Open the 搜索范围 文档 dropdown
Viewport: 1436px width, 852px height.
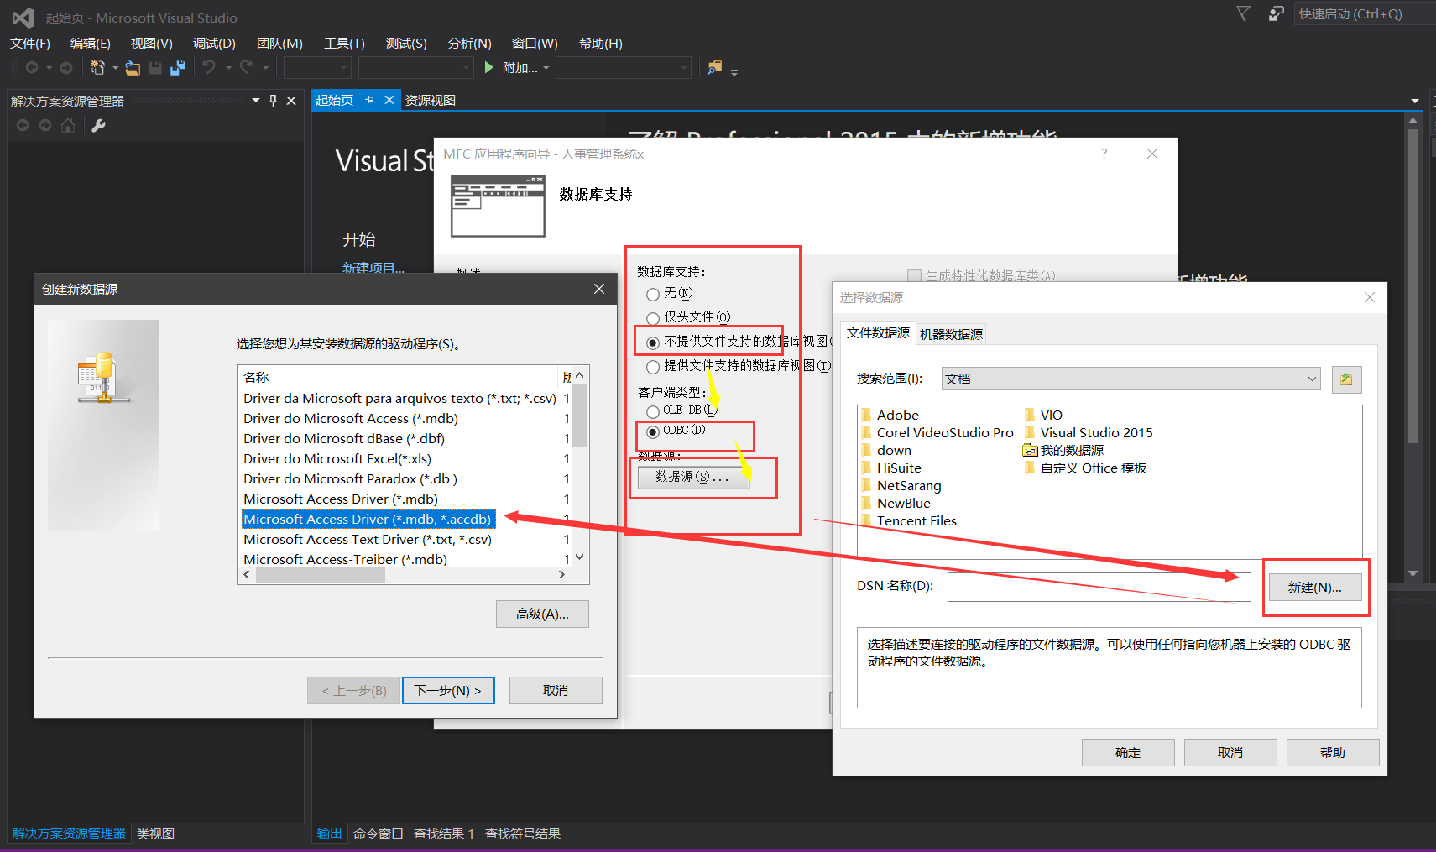pos(1131,379)
